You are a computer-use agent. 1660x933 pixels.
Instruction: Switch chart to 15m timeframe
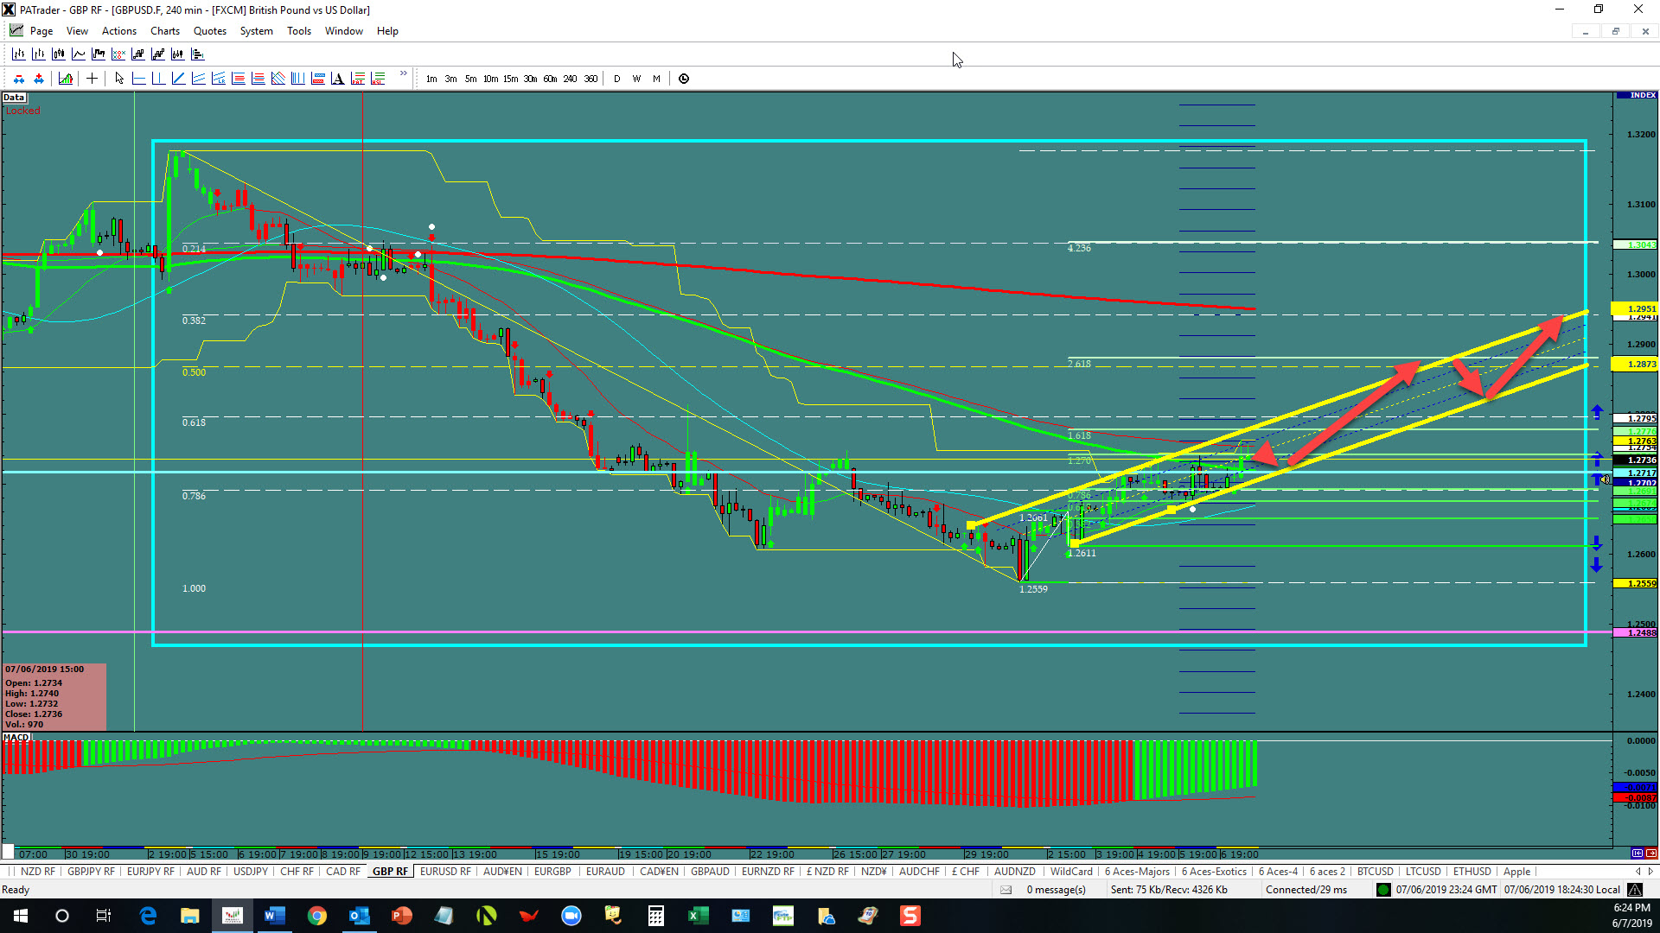pos(510,79)
